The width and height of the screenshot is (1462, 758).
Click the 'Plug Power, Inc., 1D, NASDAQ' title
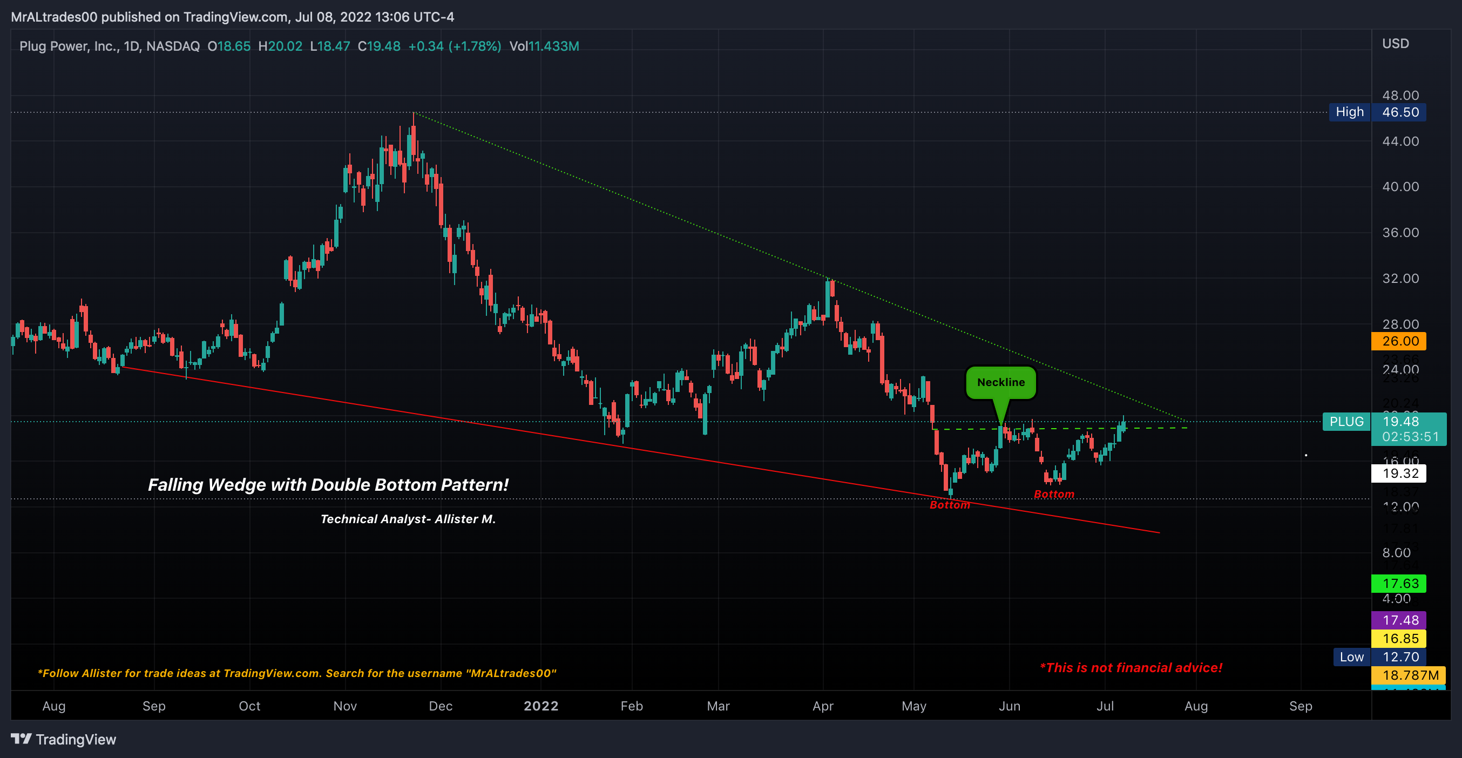click(110, 46)
